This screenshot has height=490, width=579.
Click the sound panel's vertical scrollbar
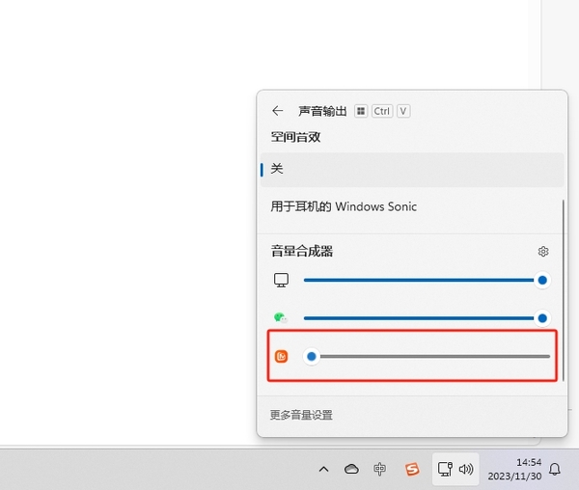564,290
